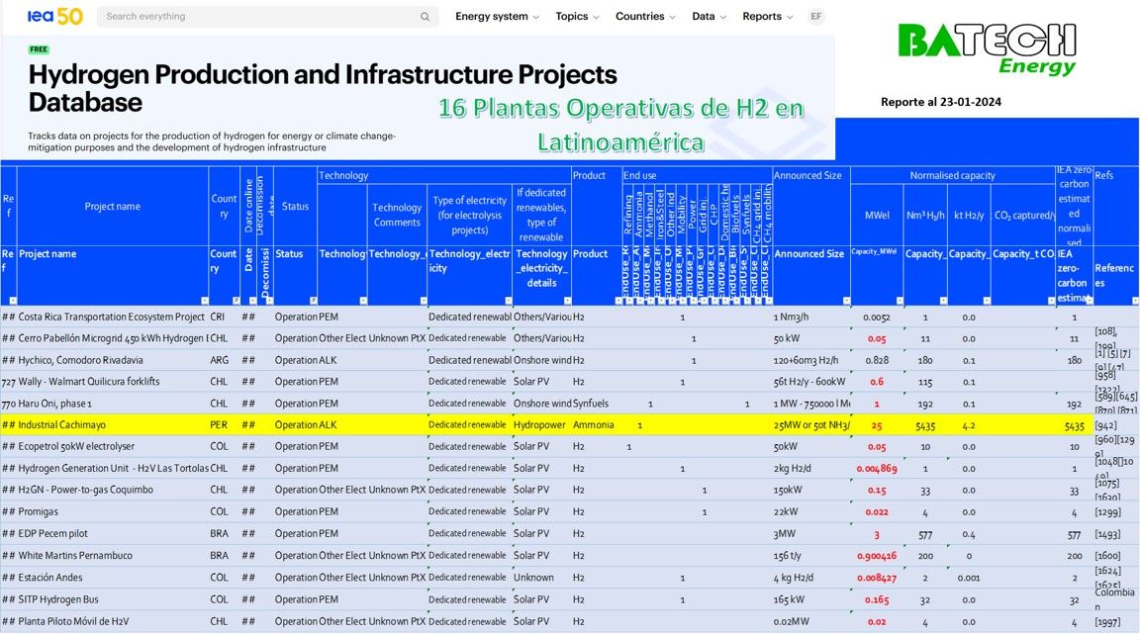
Task: Open the Energy system menu
Action: coord(498,16)
